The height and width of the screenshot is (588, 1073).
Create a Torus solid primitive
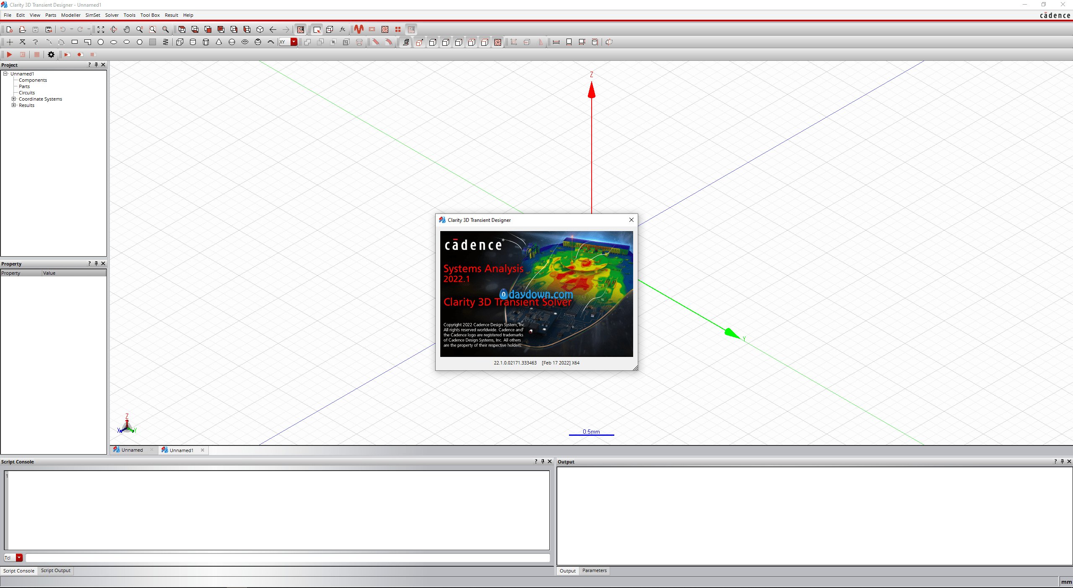pos(245,42)
